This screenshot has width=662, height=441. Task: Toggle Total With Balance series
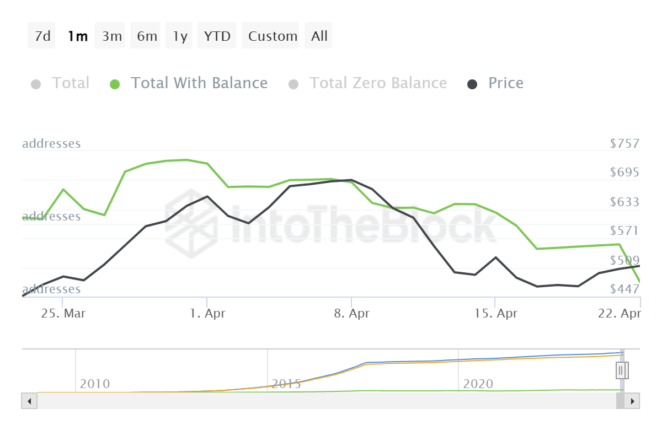click(x=199, y=83)
